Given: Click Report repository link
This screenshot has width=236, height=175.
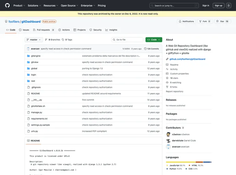Looking at the screenshot, I should [x=175, y=92].
